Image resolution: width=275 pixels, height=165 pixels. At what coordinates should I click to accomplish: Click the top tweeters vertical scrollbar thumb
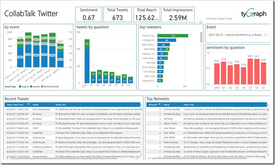tap(201, 37)
